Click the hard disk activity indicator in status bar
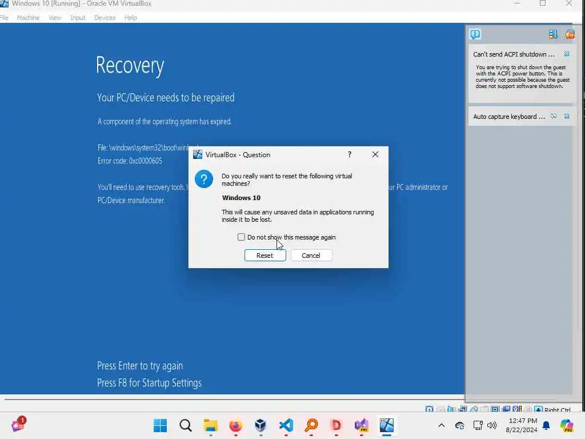585x439 pixels. coord(430,409)
